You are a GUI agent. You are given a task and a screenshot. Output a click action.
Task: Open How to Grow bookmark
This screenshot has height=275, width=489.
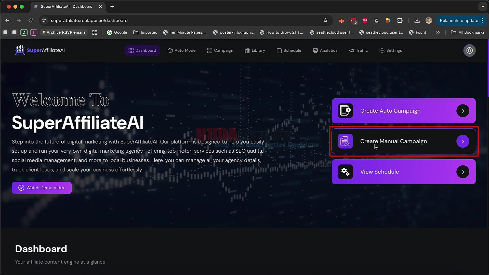pyautogui.click(x=281, y=32)
